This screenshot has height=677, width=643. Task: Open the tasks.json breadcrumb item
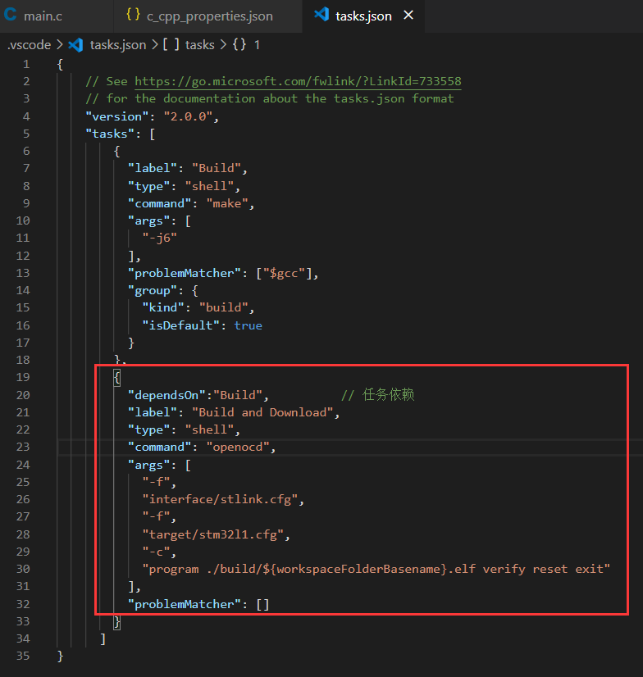pyautogui.click(x=118, y=45)
